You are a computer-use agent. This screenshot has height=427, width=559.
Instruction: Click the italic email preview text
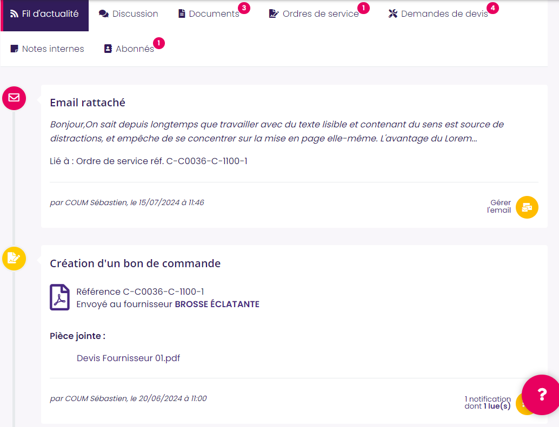[277, 131]
